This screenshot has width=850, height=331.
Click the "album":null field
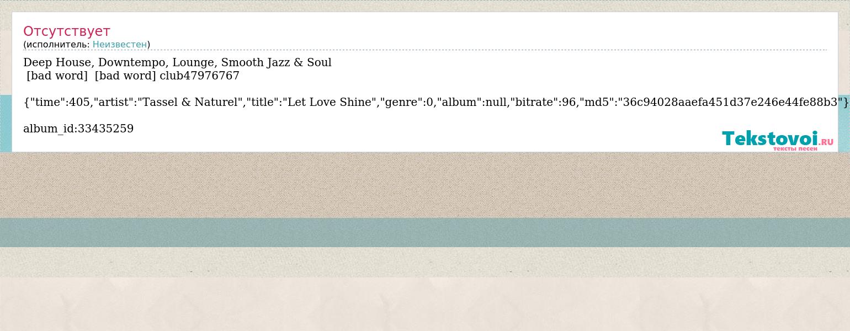[472, 102]
